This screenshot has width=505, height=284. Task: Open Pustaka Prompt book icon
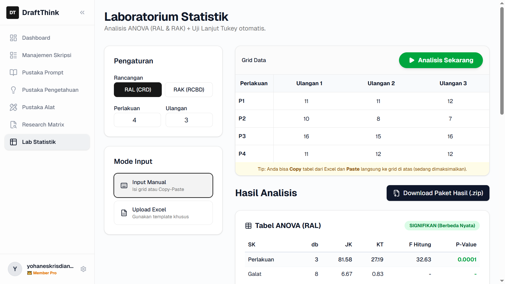[13, 73]
